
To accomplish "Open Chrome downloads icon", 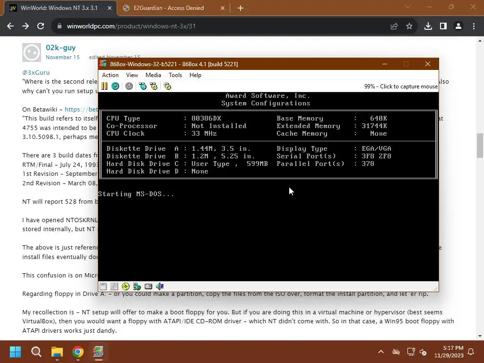I will [x=428, y=26].
